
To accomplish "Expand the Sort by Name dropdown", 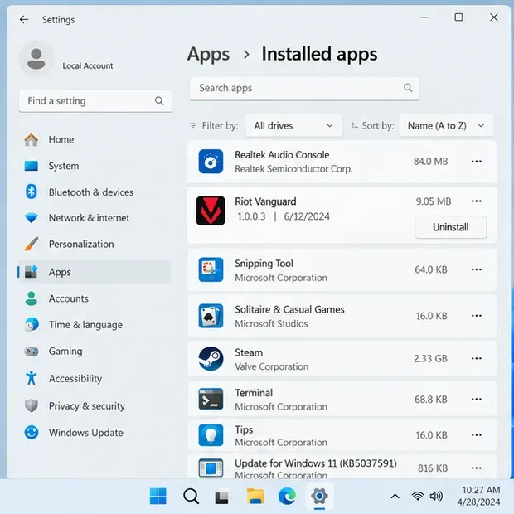I will pyautogui.click(x=446, y=125).
